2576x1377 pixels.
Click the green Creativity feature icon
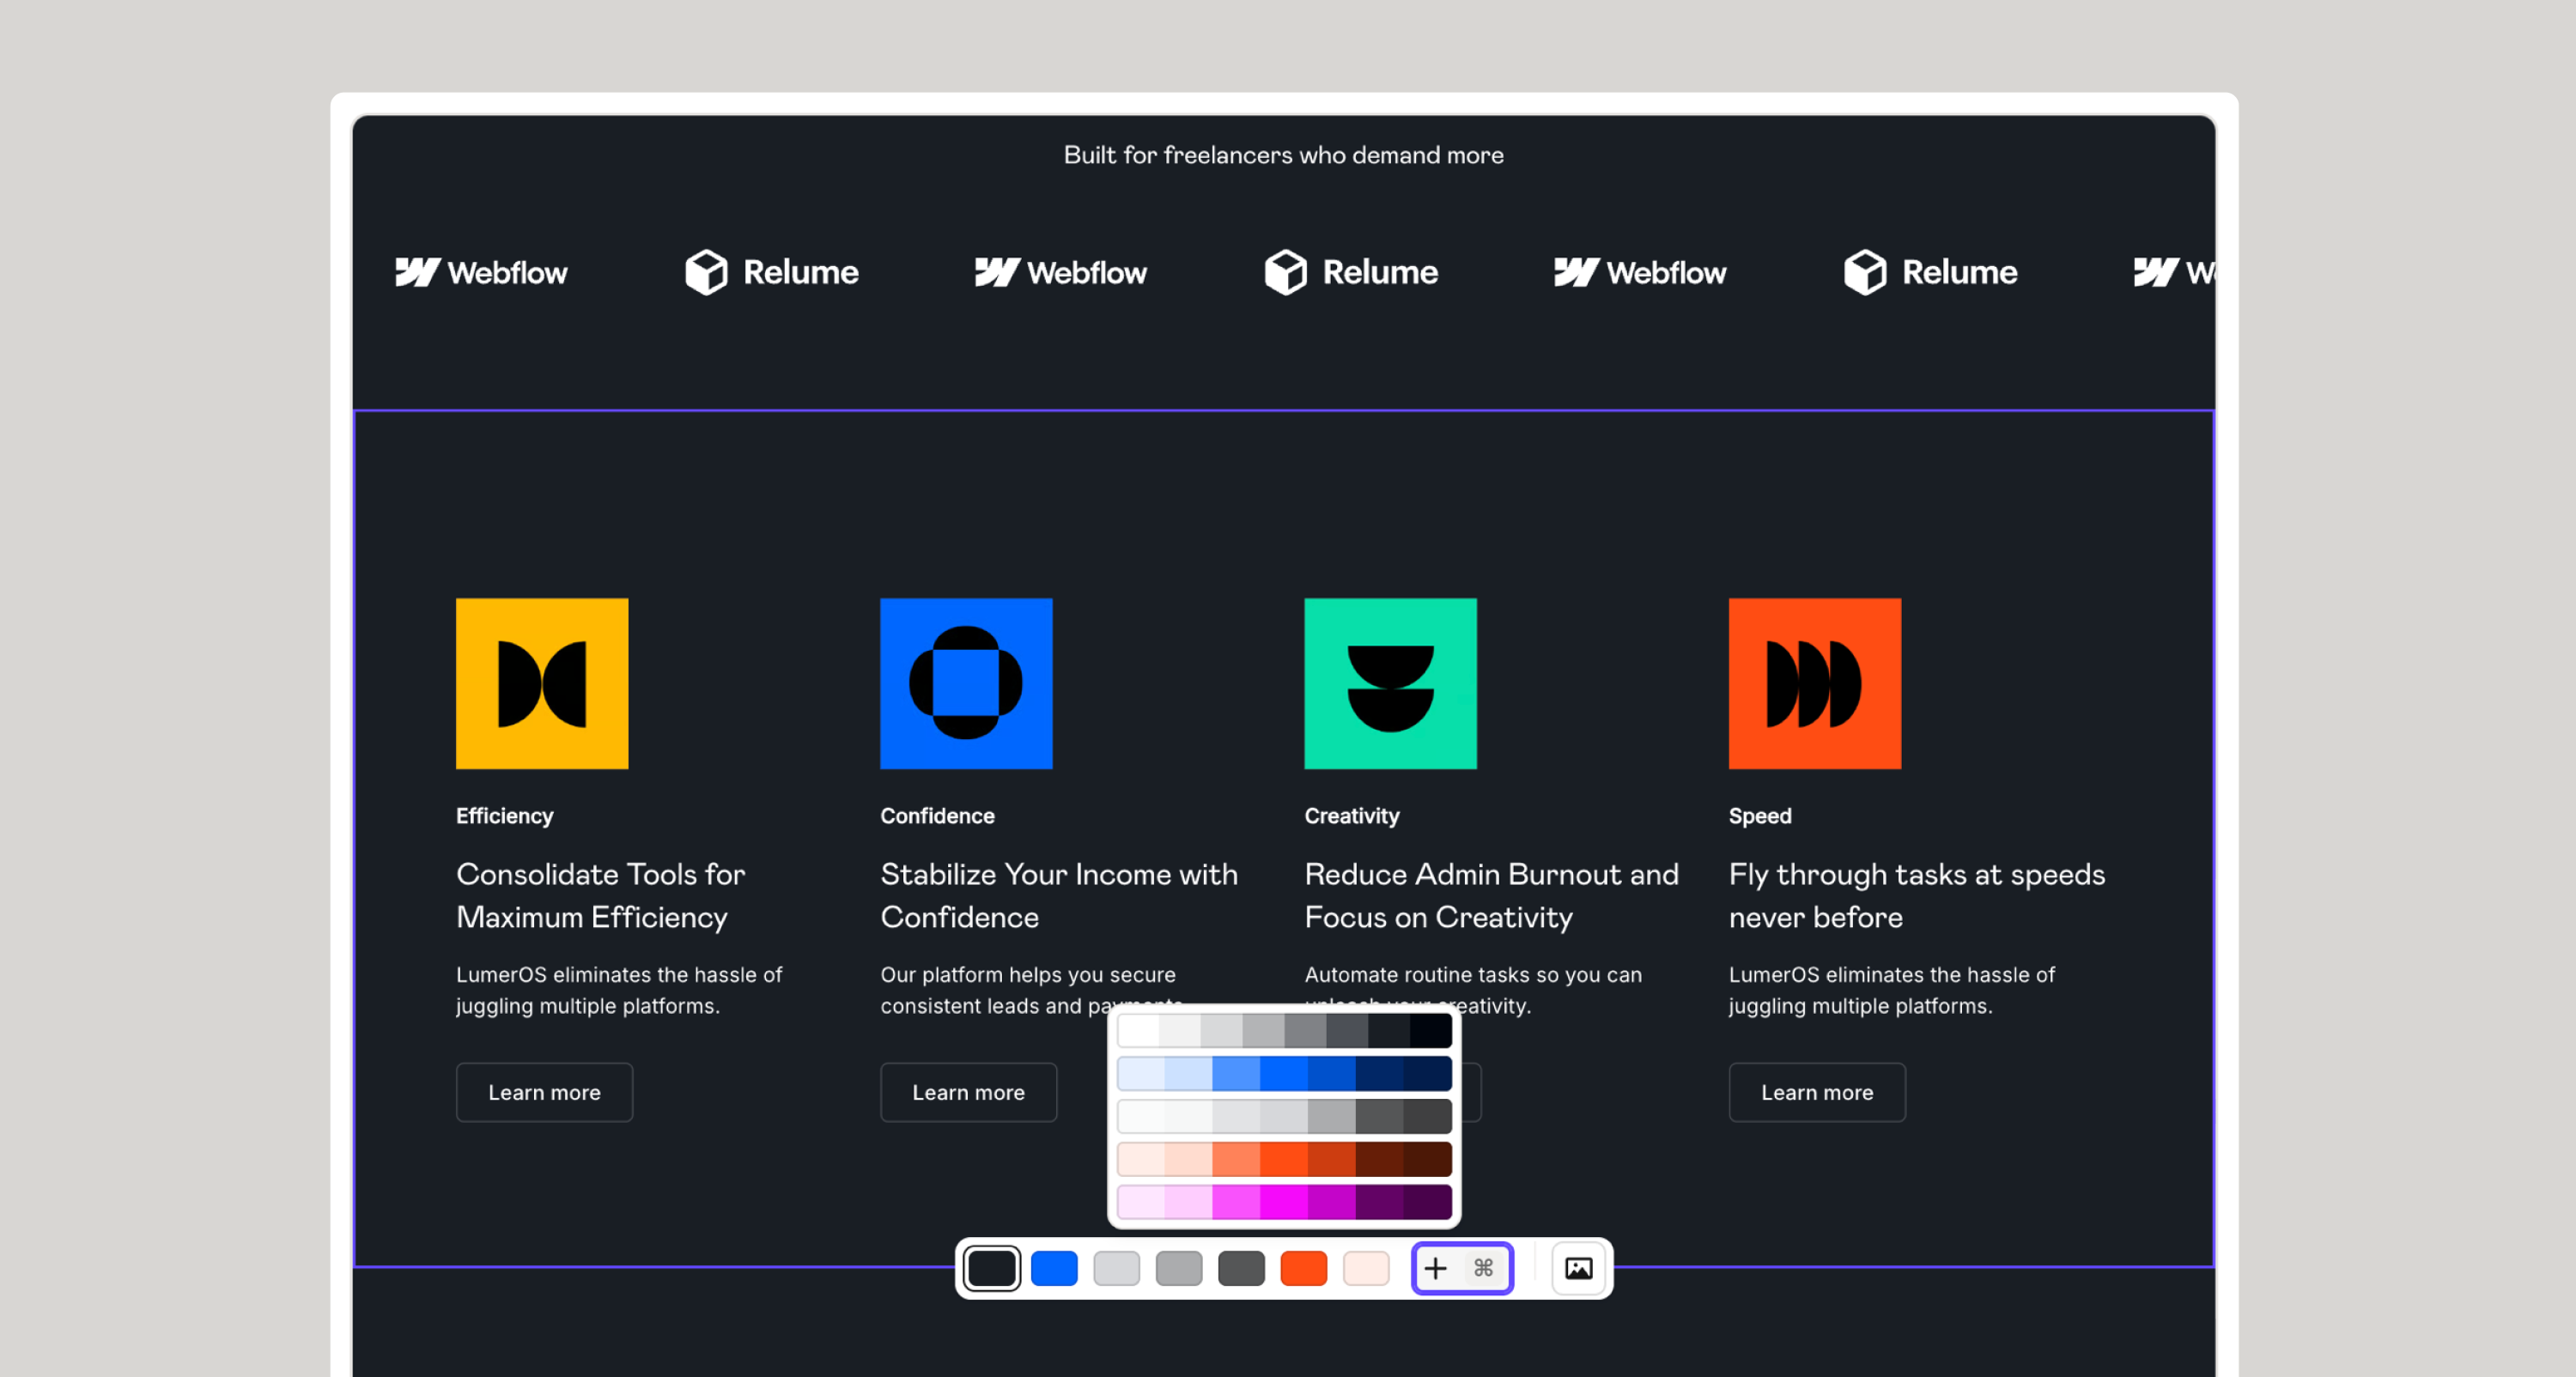click(1390, 683)
